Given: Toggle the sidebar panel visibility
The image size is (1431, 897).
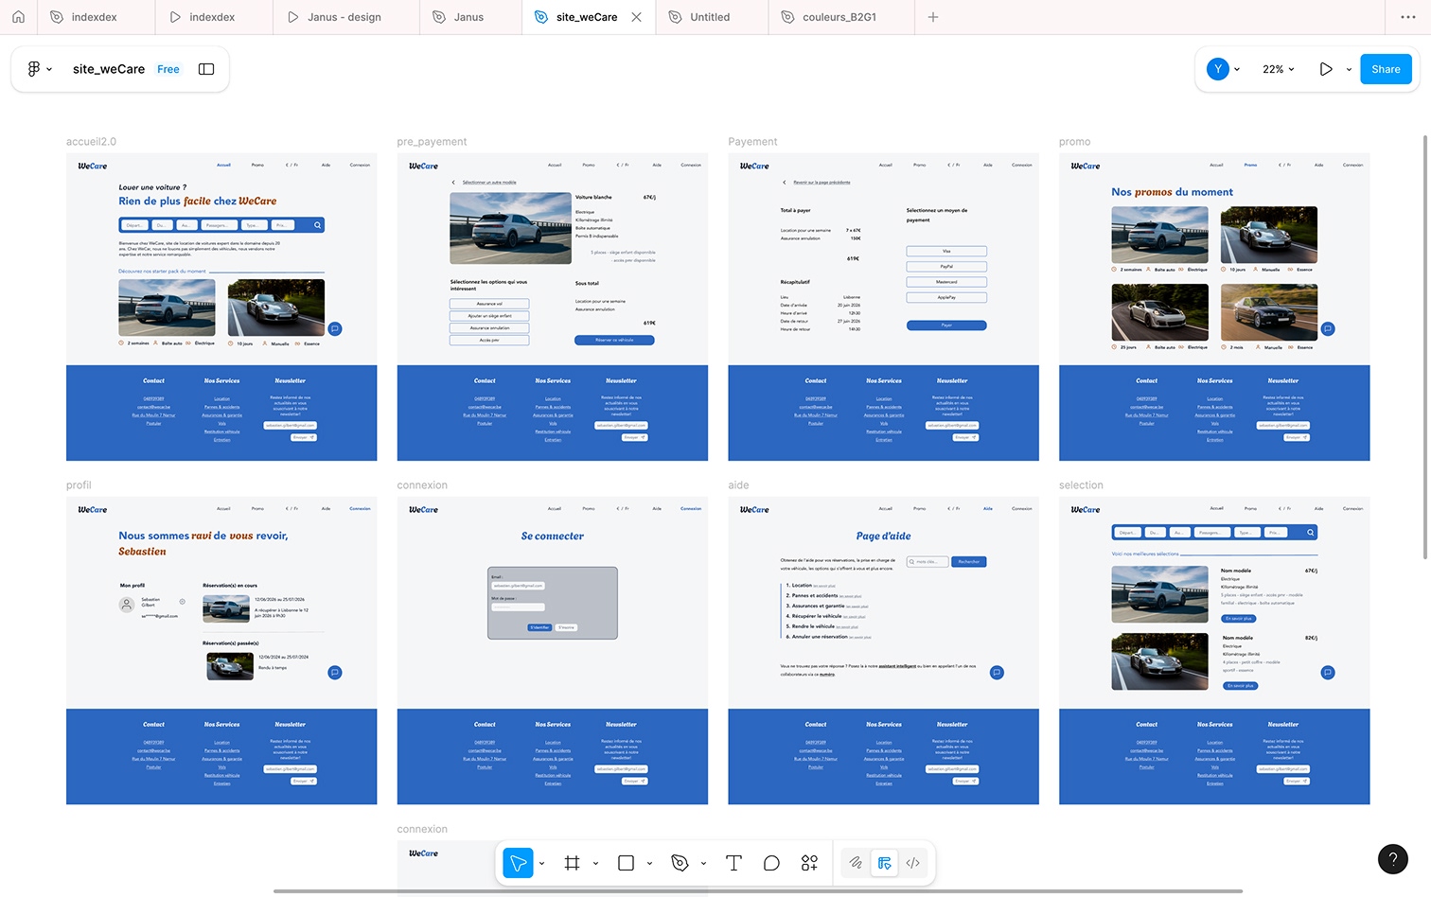Looking at the screenshot, I should [206, 69].
